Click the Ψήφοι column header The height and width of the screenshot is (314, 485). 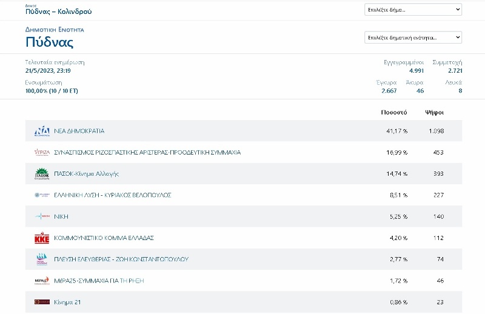435,113
